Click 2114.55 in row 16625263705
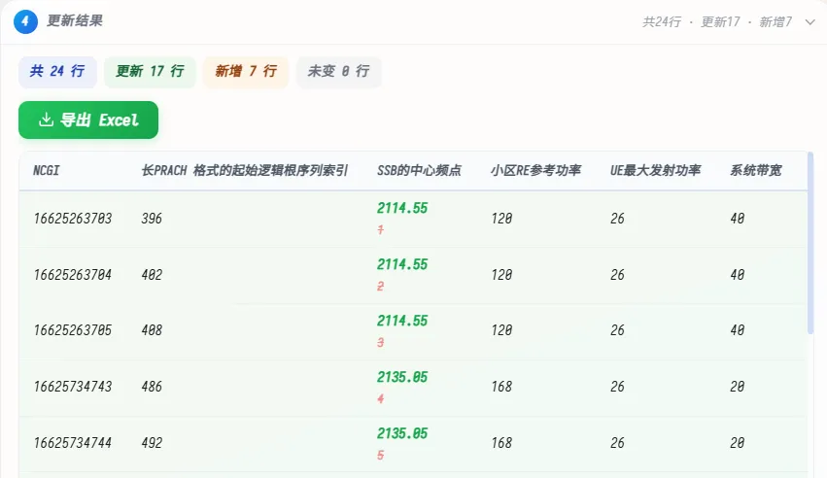This screenshot has width=827, height=478. (402, 321)
